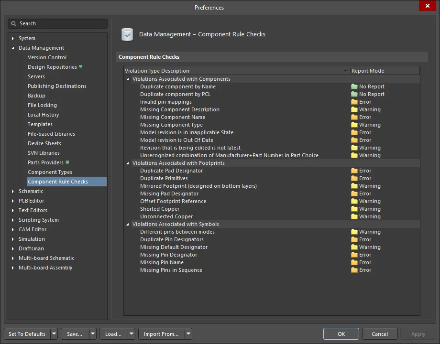Viewport: 440px width, 344px height.
Task: Expand the Text Editors tree node
Action: pos(12,210)
